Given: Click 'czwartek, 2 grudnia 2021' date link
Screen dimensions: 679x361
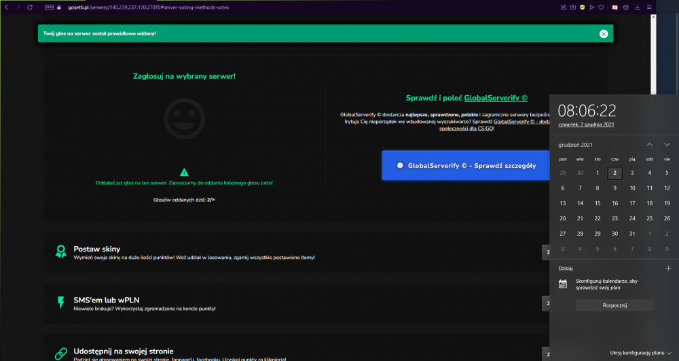Looking at the screenshot, I should [587, 124].
